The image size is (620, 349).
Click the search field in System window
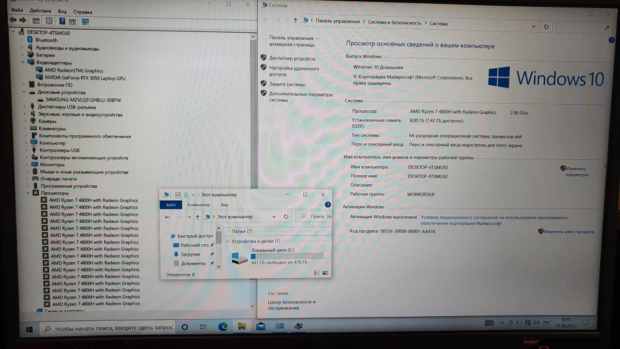[583, 27]
